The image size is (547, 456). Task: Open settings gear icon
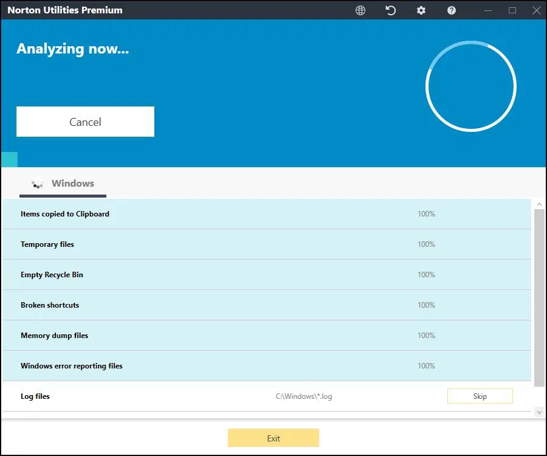coord(421,10)
